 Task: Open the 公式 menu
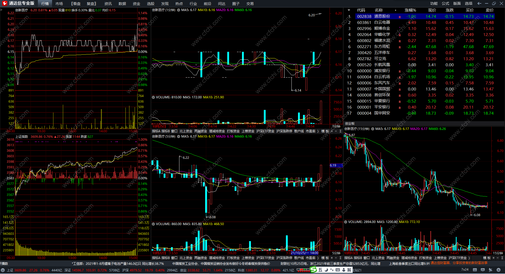446,3
